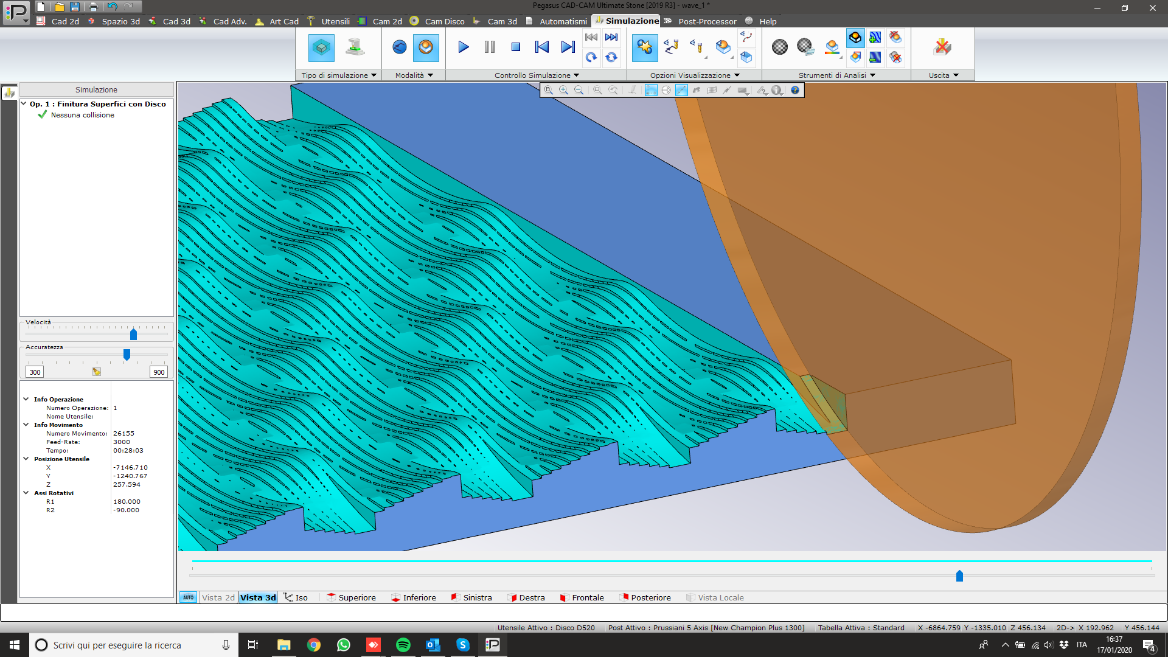Collapse the Op. 1 Finitura Superfici tree node
Viewport: 1168px width, 657px height.
point(24,104)
